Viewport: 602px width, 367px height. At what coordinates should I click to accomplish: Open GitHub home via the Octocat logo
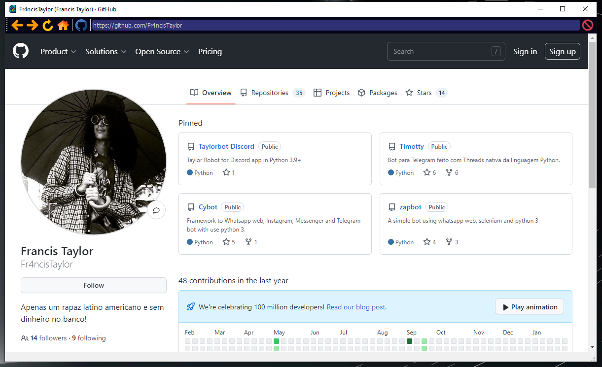(21, 51)
